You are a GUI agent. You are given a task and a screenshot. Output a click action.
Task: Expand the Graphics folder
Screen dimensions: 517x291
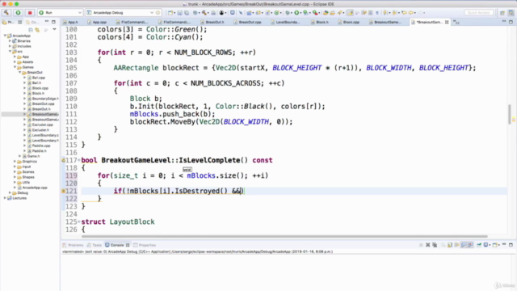coord(15,162)
